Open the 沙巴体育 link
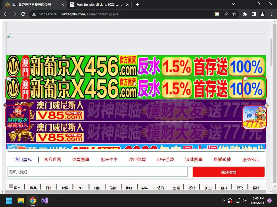This screenshot has height=207, width=277. pos(137,160)
